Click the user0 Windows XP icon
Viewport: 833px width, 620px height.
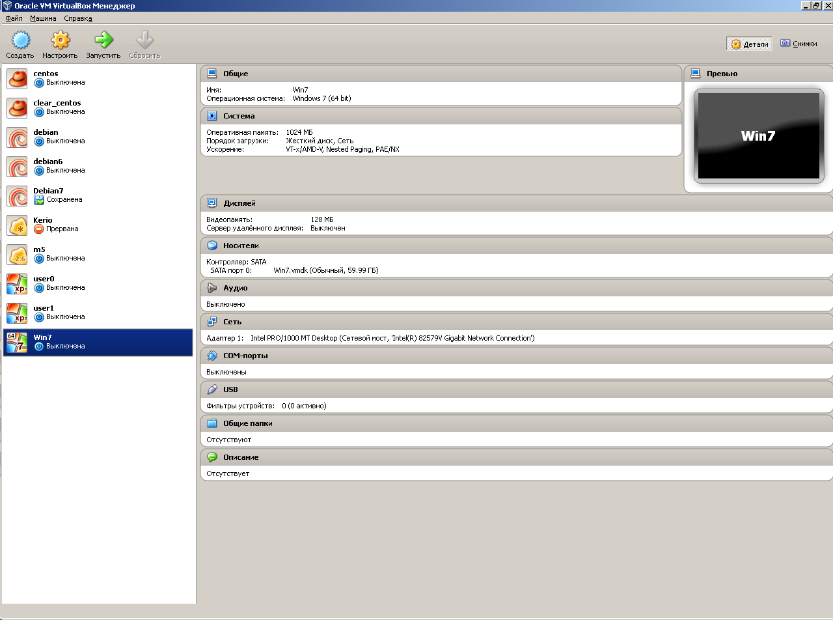point(17,284)
